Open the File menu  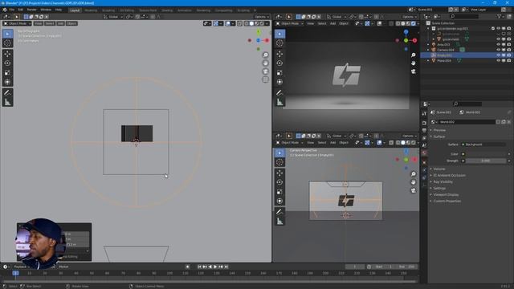12,10
